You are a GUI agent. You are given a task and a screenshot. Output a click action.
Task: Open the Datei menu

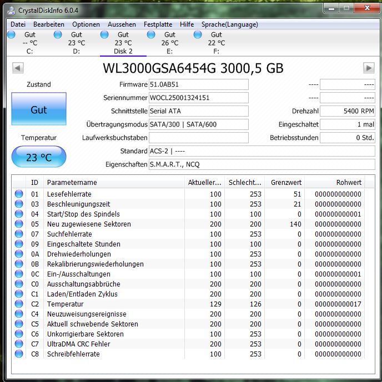click(18, 24)
